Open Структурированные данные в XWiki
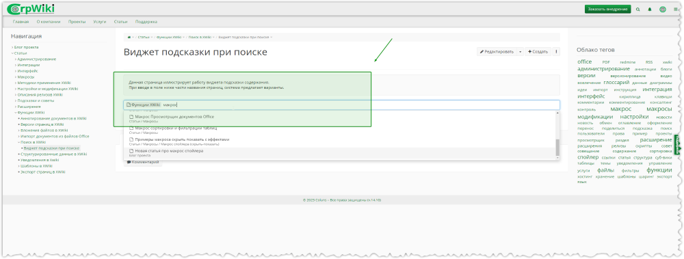The image size is (684, 259). point(53,154)
